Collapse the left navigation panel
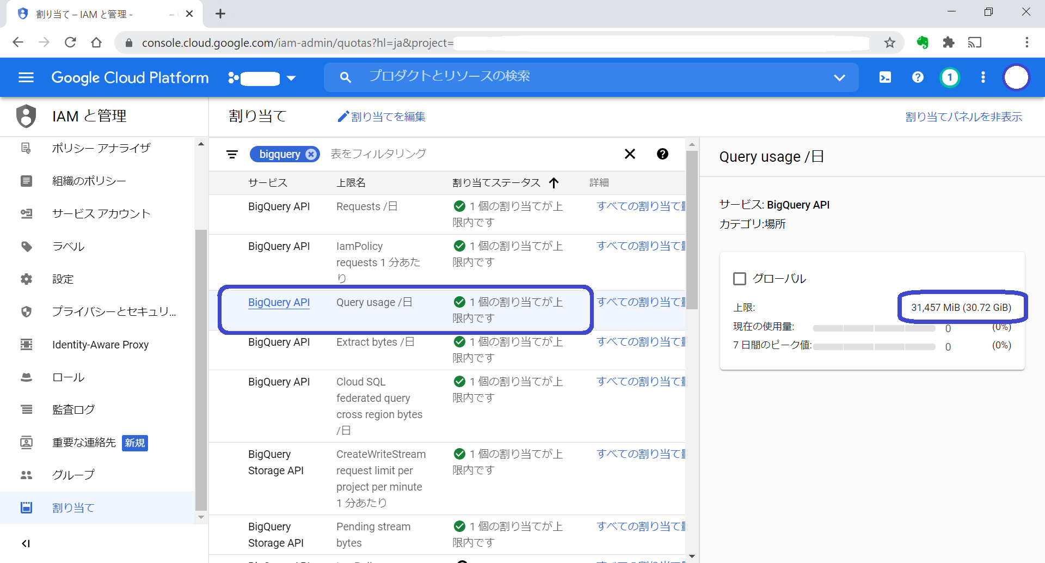1045x563 pixels. click(26, 543)
